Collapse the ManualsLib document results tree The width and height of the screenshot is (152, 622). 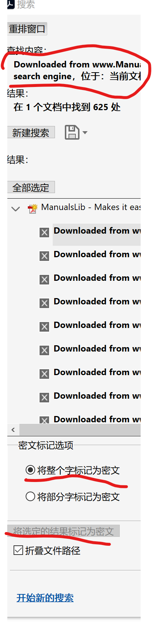[15, 209]
